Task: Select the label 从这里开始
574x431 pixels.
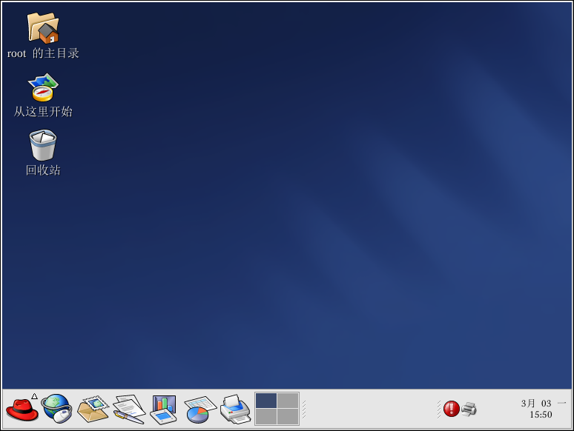Action: click(43, 112)
